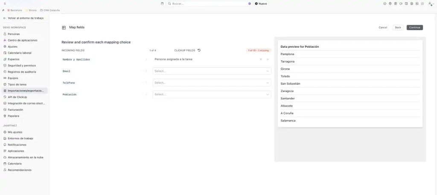
Task: Open Ajustes in the sidebar
Action: (12, 46)
